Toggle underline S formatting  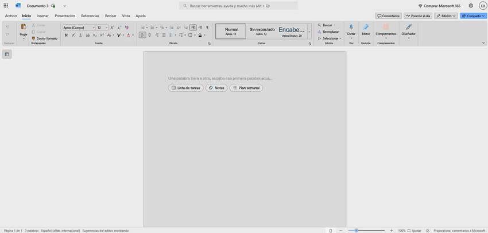[80, 35]
